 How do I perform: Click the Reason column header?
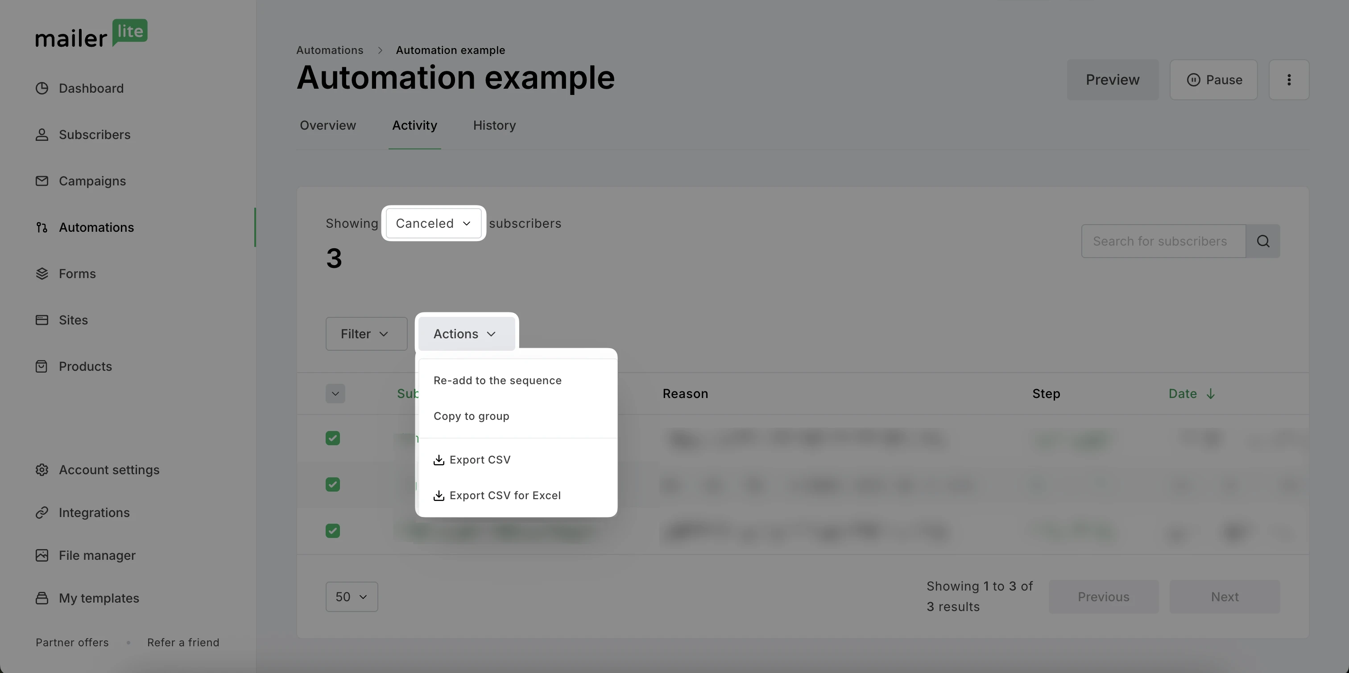[685, 394]
